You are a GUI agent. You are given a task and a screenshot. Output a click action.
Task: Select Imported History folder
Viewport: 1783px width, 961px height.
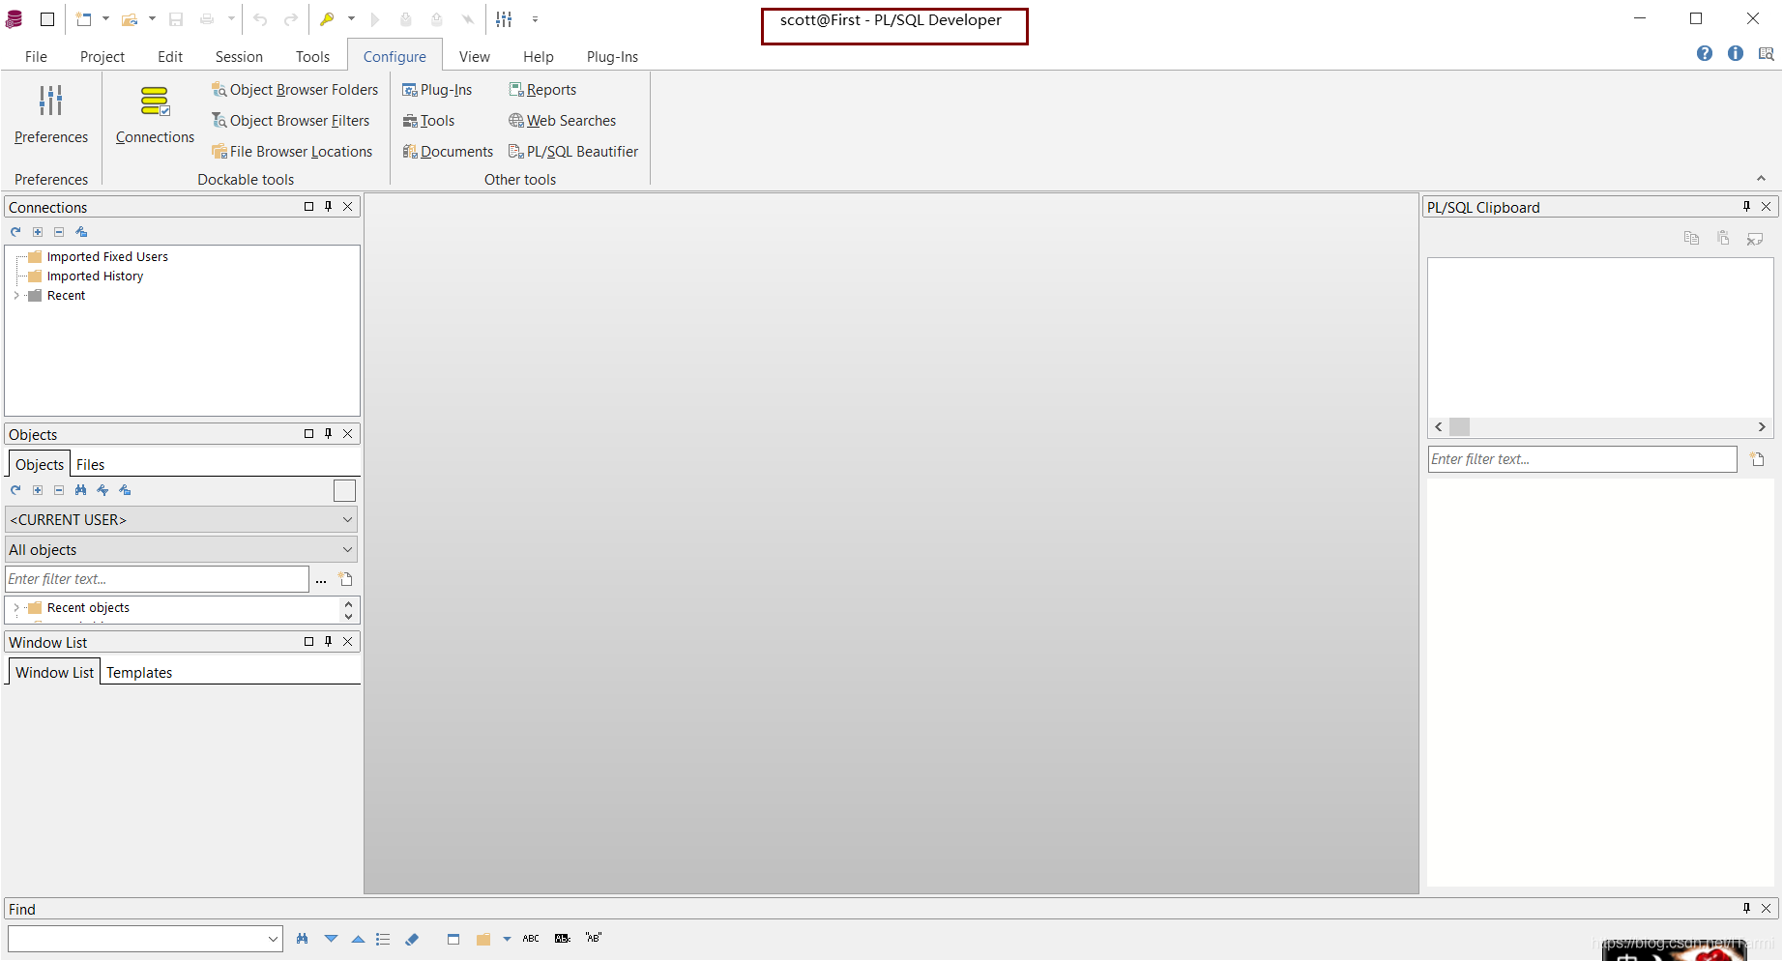(95, 277)
